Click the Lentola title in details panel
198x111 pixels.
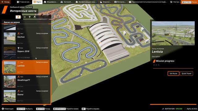tap(157, 51)
